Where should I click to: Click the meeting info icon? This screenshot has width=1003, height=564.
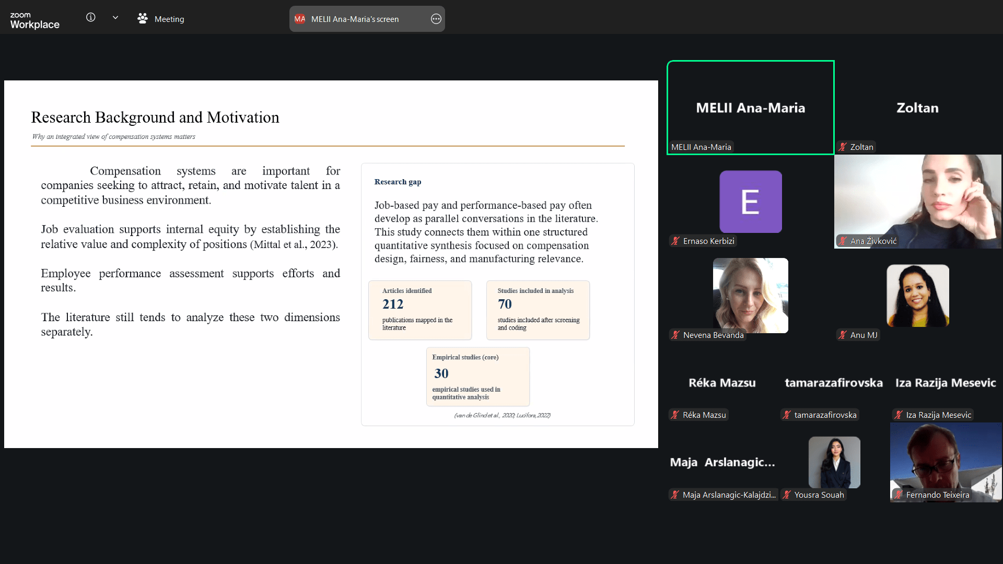coord(91,18)
